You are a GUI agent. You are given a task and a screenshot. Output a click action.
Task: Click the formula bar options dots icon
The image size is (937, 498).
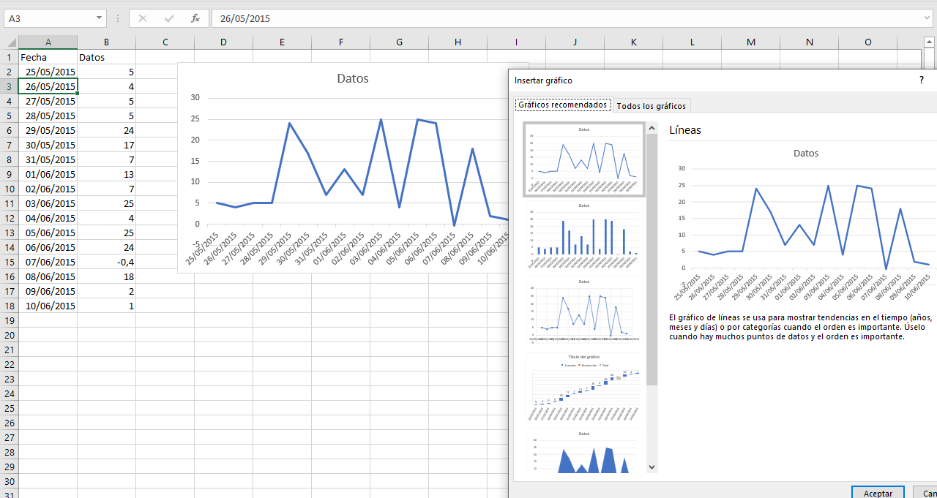pos(118,18)
